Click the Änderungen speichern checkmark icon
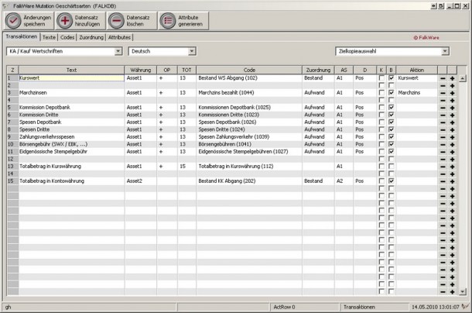This screenshot has width=472, height=313. (x=12, y=20)
